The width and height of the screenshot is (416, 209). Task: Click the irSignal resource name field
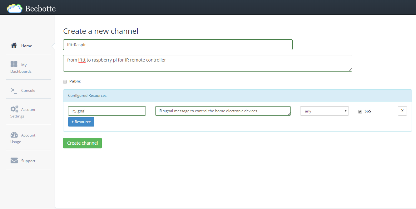[107, 111]
